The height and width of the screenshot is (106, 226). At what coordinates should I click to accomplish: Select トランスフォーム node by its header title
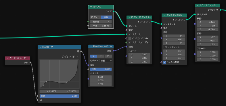(x=208, y=5)
